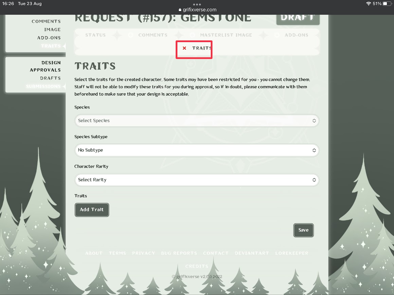394x295 pixels.
Task: Visit the Lorekeeper footer link
Action: point(292,253)
